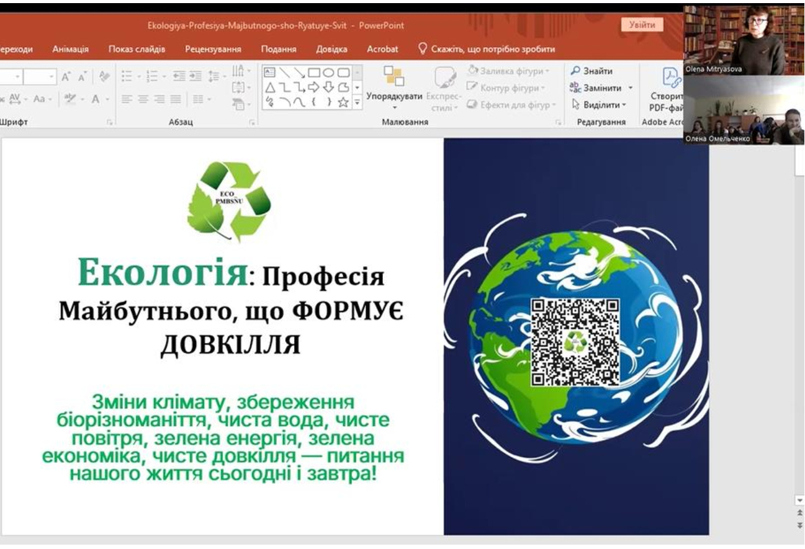Select the Text Box shape in the gallery
This screenshot has height=549, width=805.
270,73
